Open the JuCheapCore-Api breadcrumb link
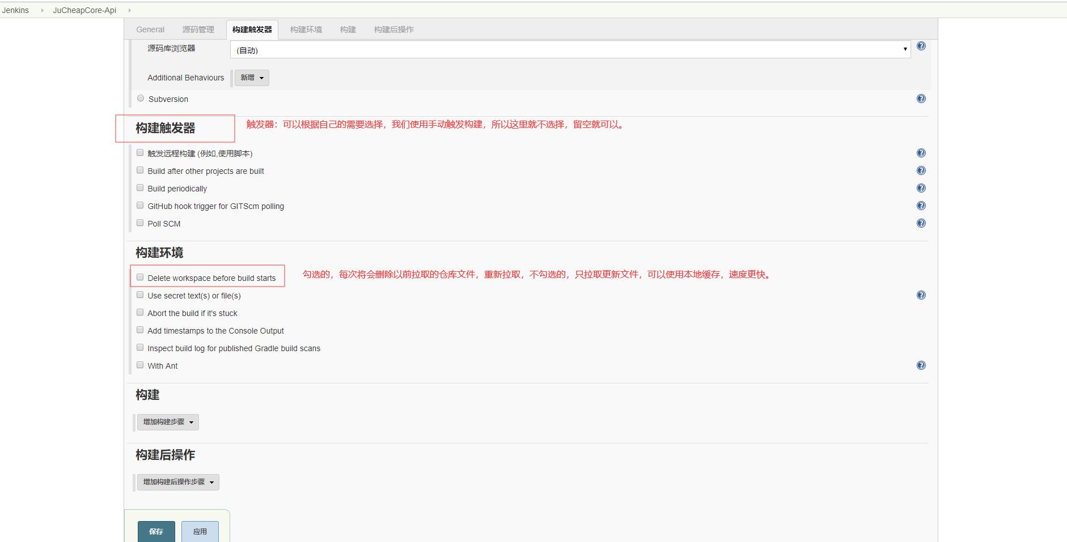This screenshot has height=542, width=1067. tap(84, 10)
